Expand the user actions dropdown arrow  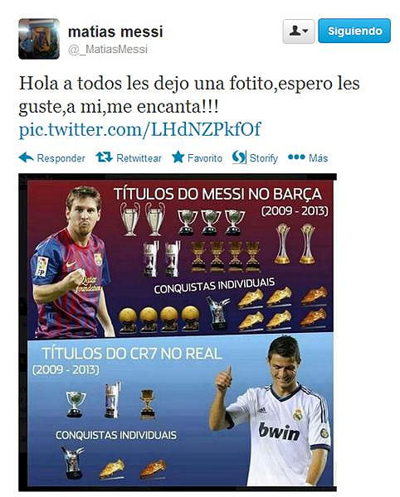pos(305,31)
